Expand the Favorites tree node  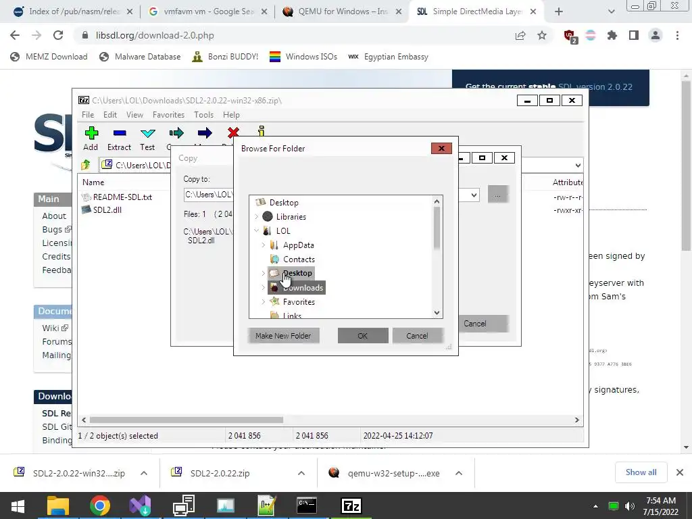[x=264, y=302]
